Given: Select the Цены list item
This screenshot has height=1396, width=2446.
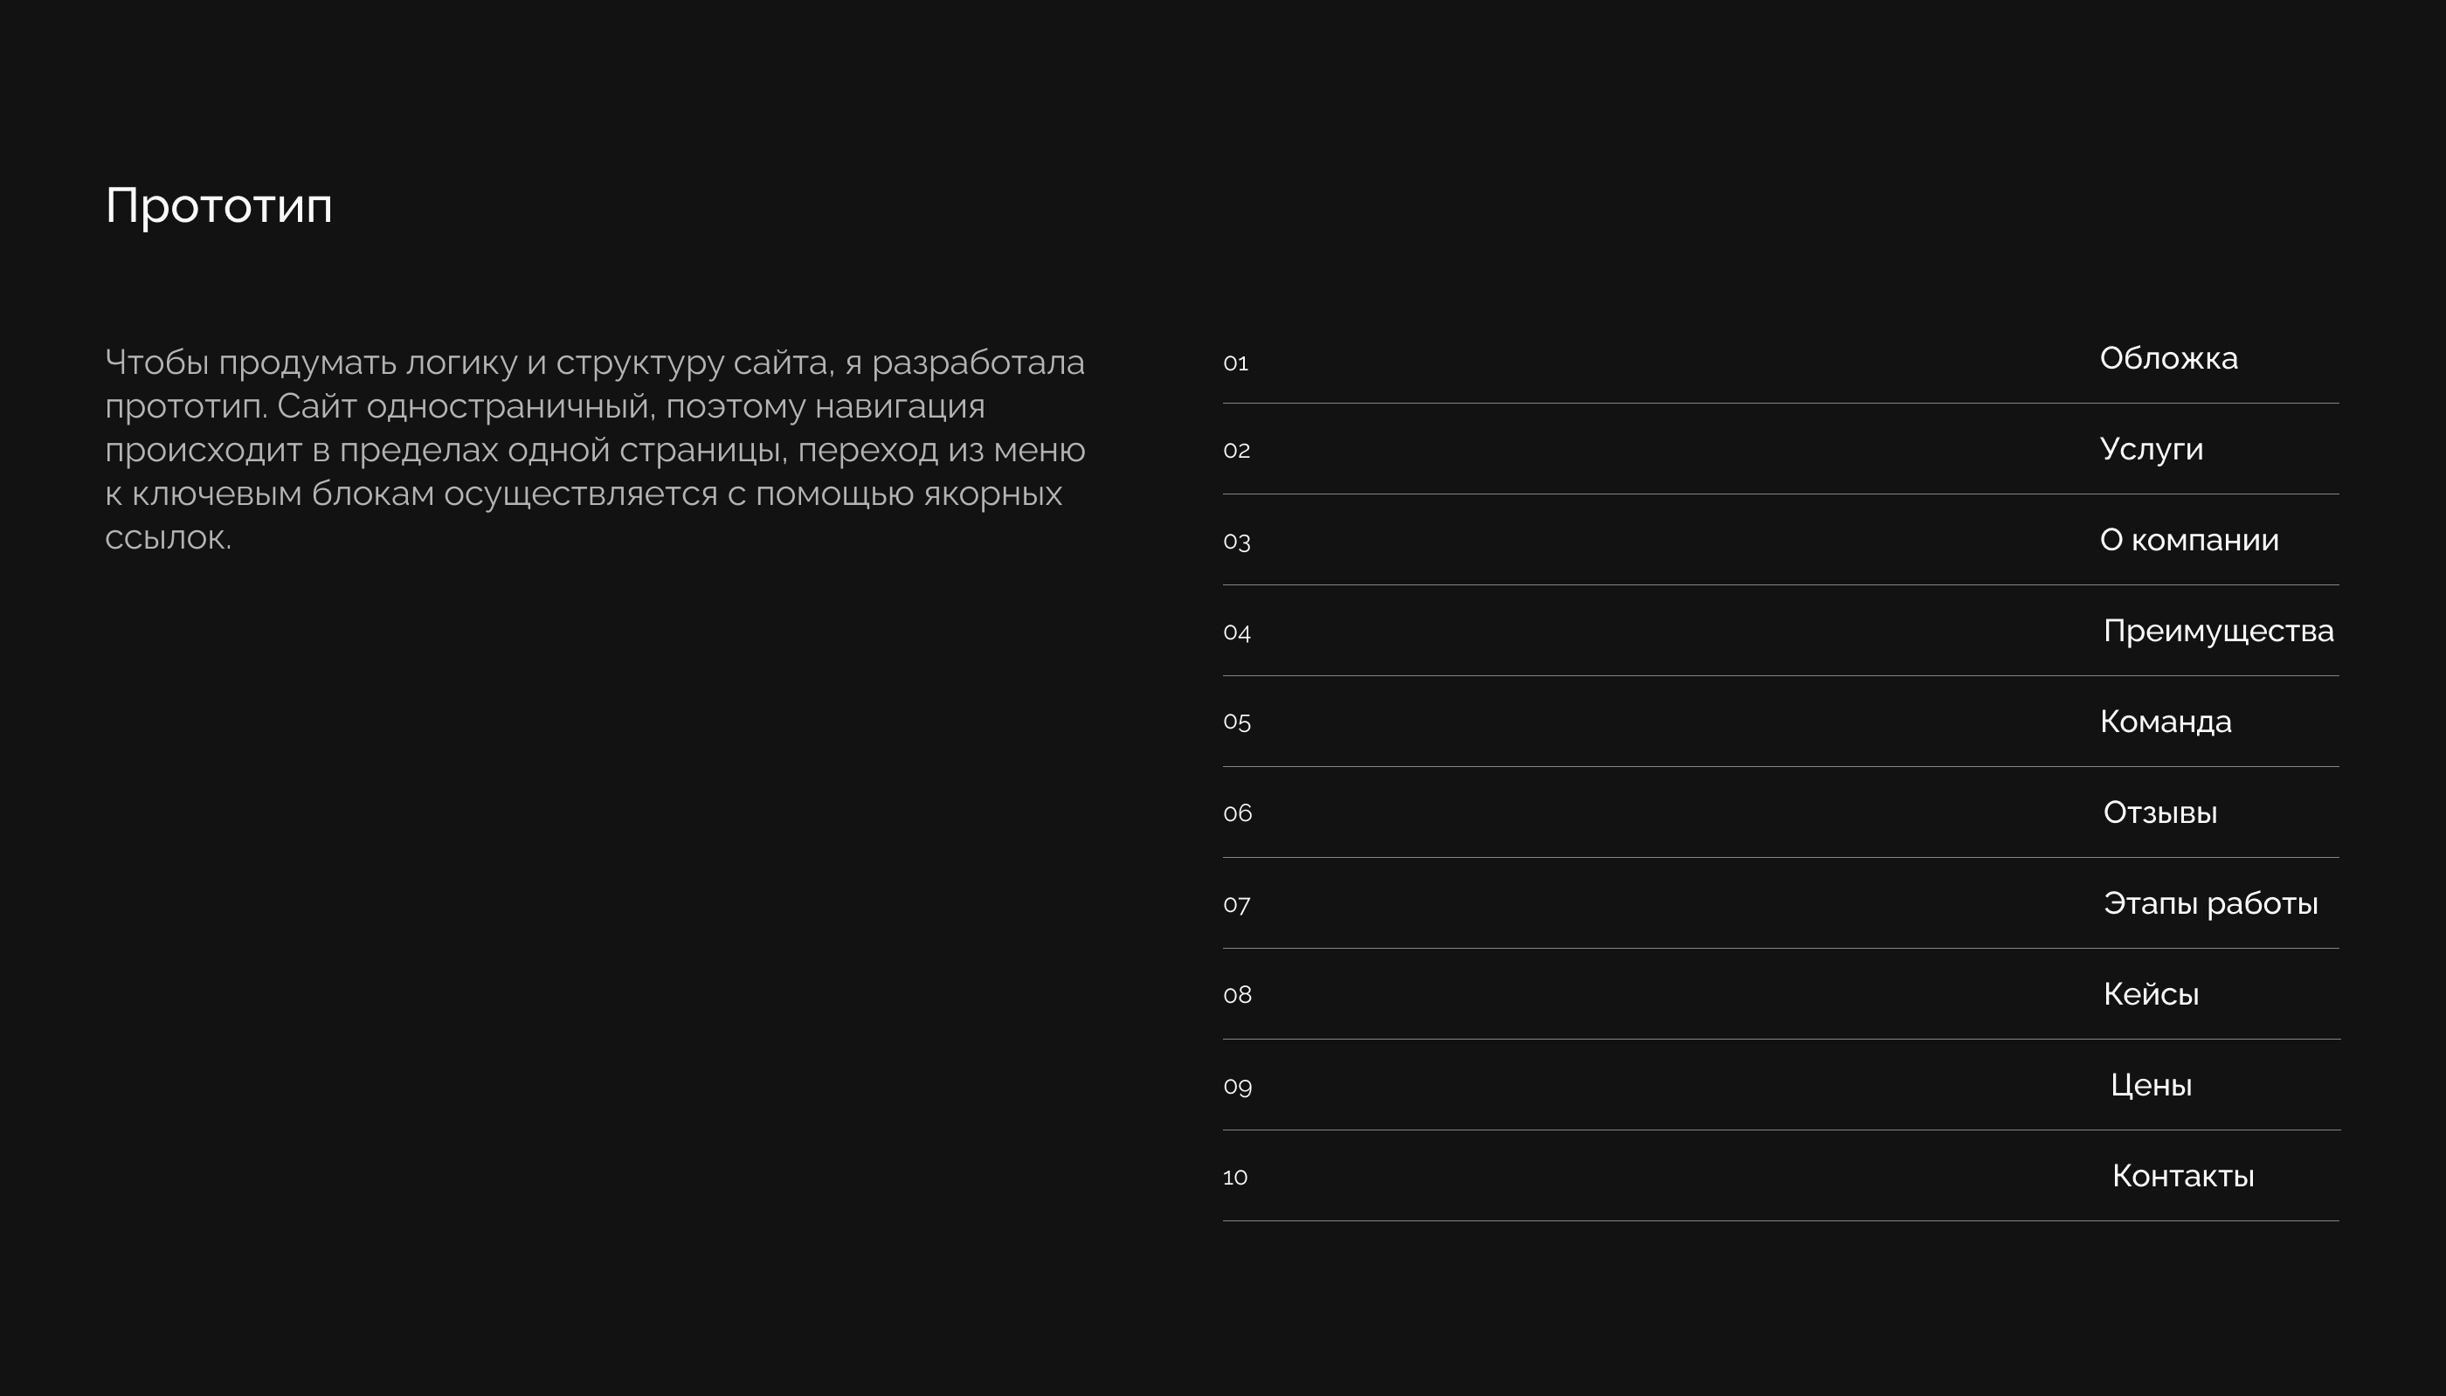Looking at the screenshot, I should pos(2151,1084).
